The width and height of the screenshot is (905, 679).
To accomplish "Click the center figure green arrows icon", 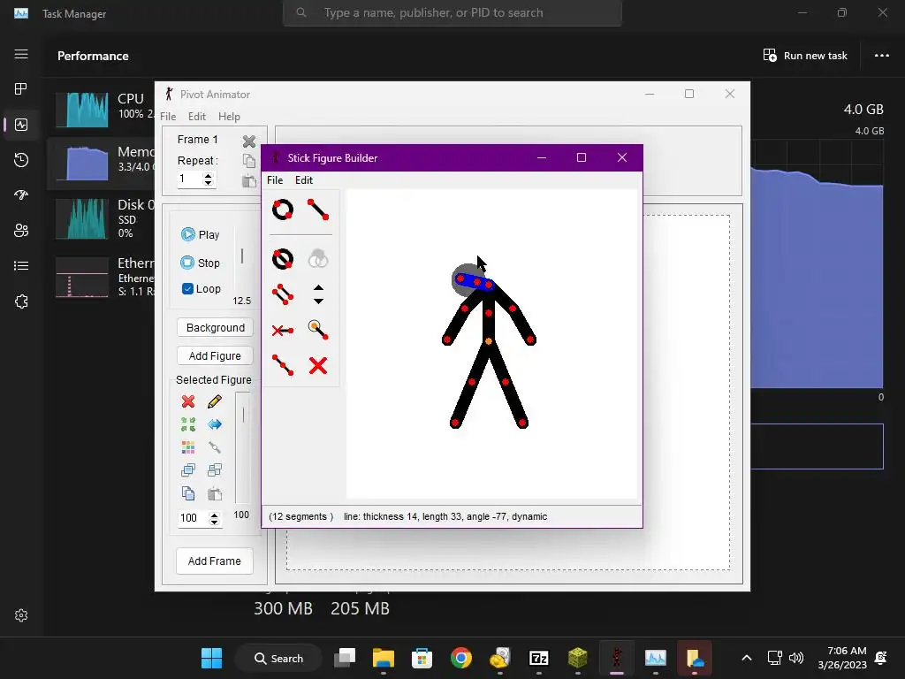I will point(188,424).
